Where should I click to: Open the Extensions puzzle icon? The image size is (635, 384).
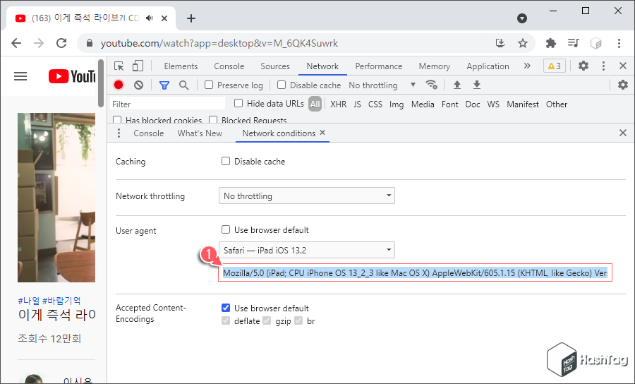(551, 43)
